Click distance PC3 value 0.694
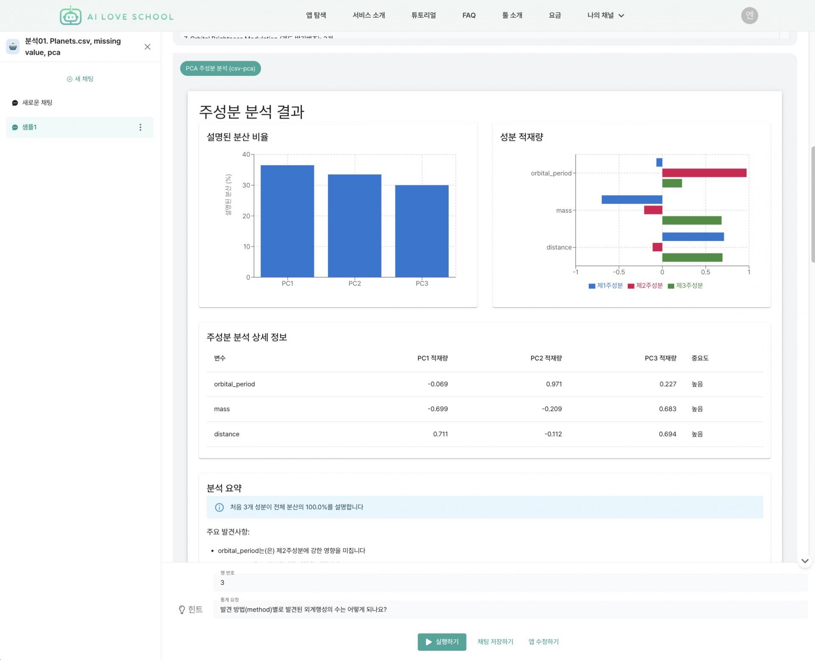Screen dimensions: 815x660 click(667, 434)
